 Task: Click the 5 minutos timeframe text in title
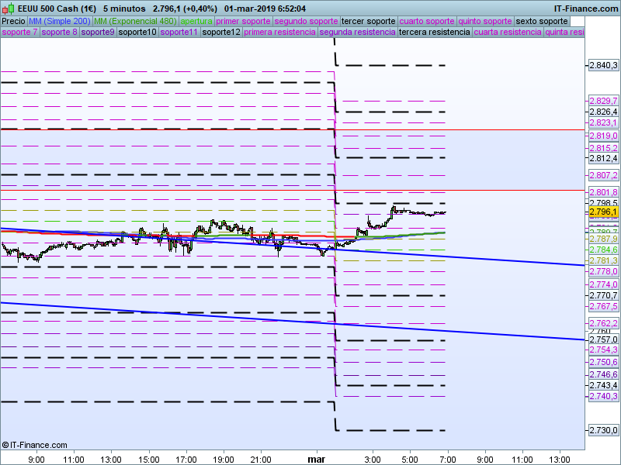point(125,9)
